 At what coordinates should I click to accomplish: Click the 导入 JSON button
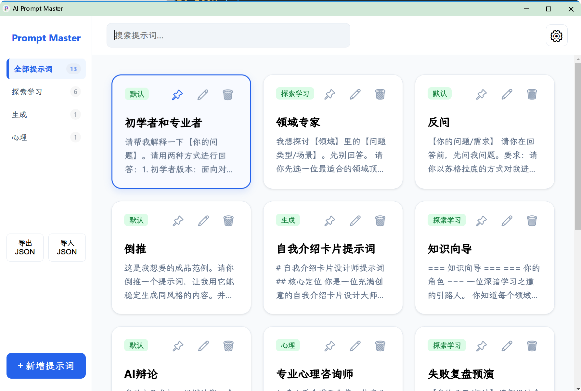click(67, 248)
